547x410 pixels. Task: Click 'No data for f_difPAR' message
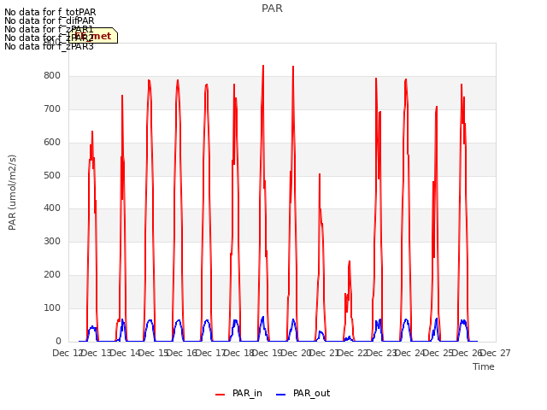[x=50, y=20]
